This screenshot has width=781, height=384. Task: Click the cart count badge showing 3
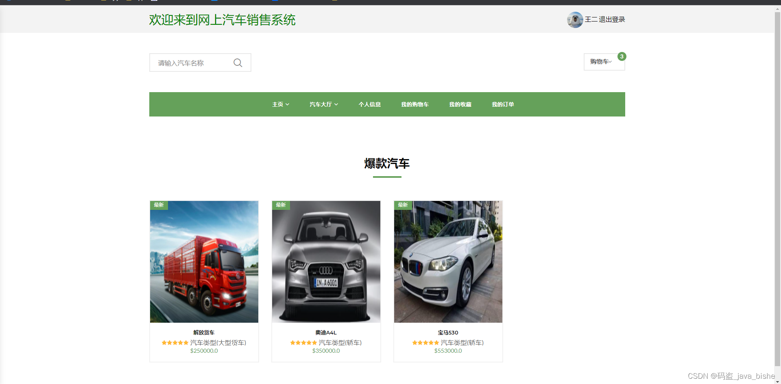click(622, 56)
